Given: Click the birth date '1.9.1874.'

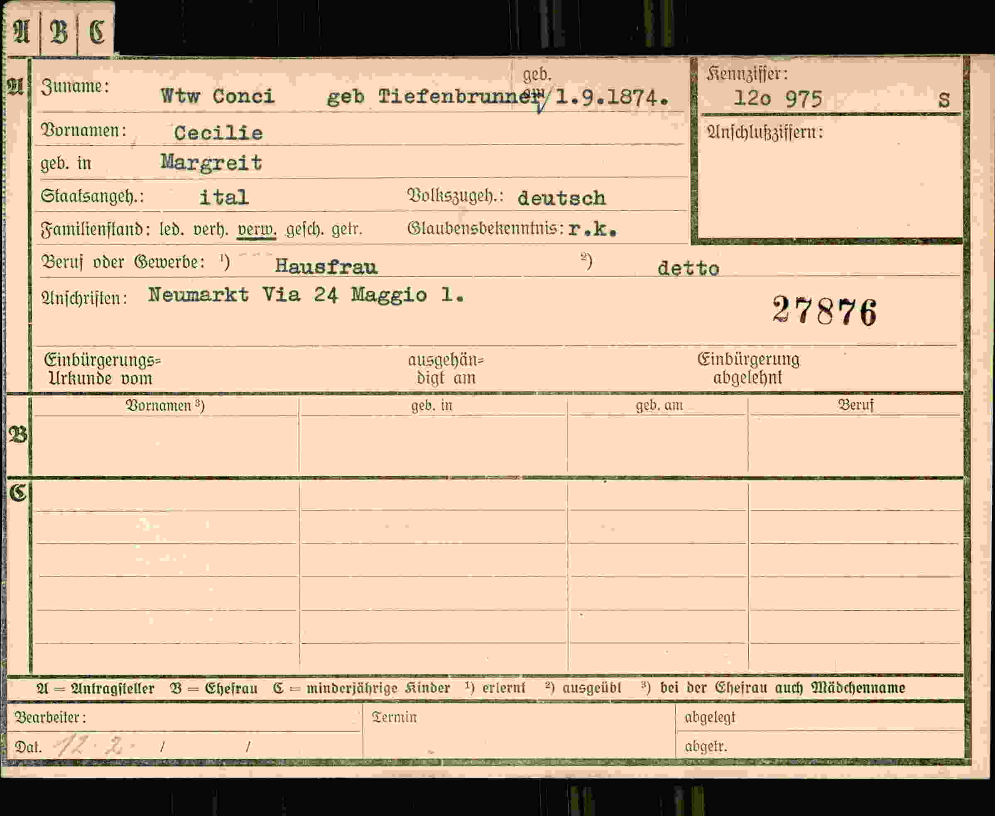Looking at the screenshot, I should (x=612, y=98).
